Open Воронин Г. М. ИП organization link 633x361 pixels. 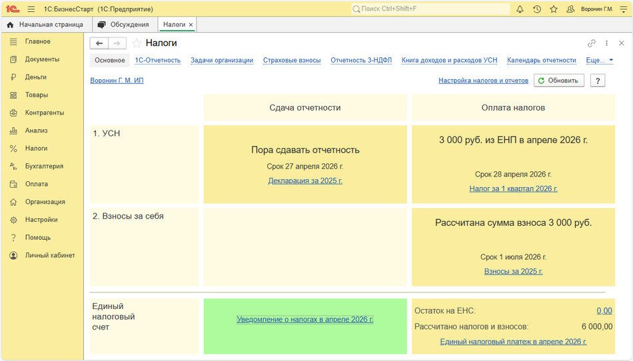click(x=117, y=81)
